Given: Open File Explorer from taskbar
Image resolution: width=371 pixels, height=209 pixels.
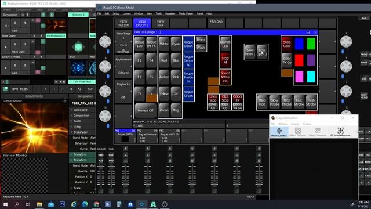Looking at the screenshot, I should [x=39, y=204].
